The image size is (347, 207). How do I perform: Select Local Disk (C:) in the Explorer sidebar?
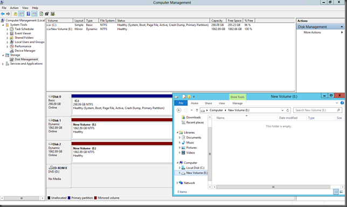tap(195, 168)
